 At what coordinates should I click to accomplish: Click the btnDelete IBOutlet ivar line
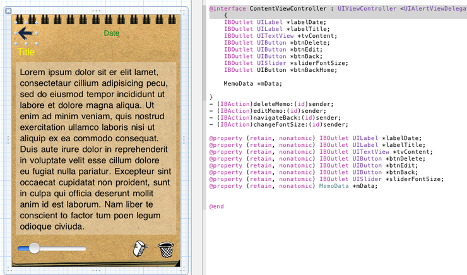[276, 43]
